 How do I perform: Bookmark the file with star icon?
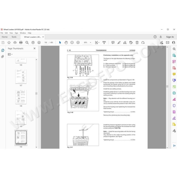click(x=9, y=42)
